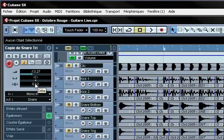Click the constrain delay compensation icon
Viewport: 224px width, 140px height.
pos(15,30)
